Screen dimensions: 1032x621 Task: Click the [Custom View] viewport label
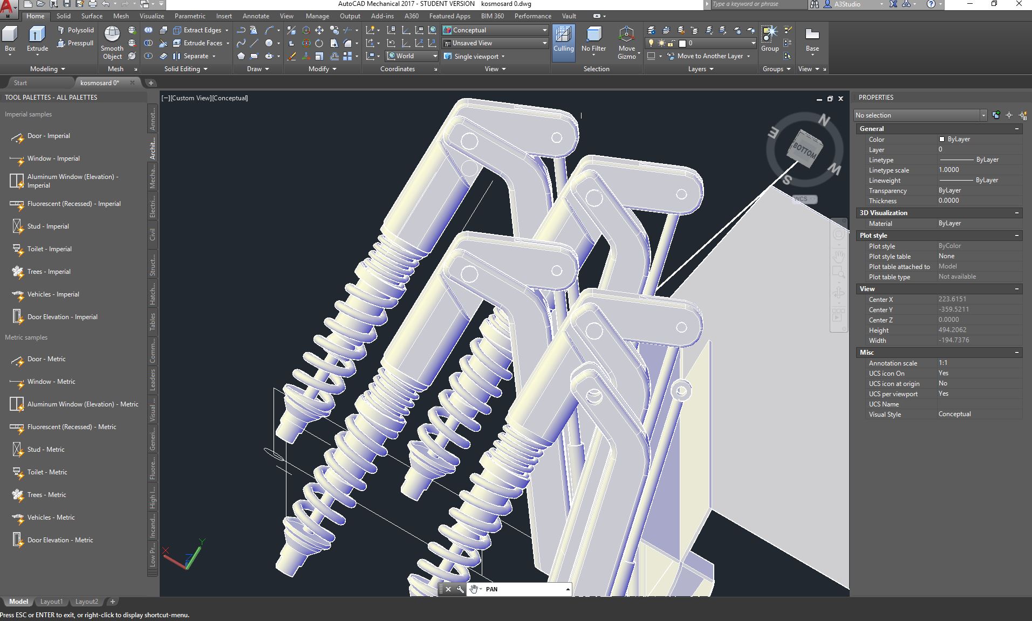click(192, 98)
